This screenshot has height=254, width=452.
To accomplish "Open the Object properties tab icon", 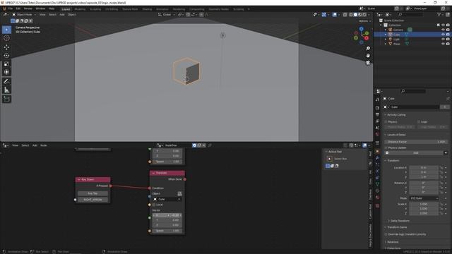I will [377, 152].
